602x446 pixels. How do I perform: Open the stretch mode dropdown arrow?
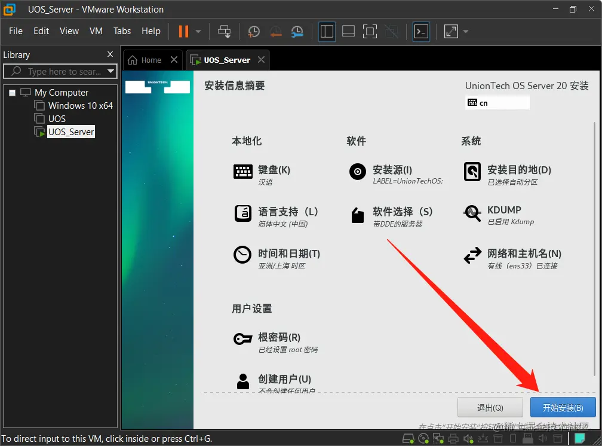(466, 31)
